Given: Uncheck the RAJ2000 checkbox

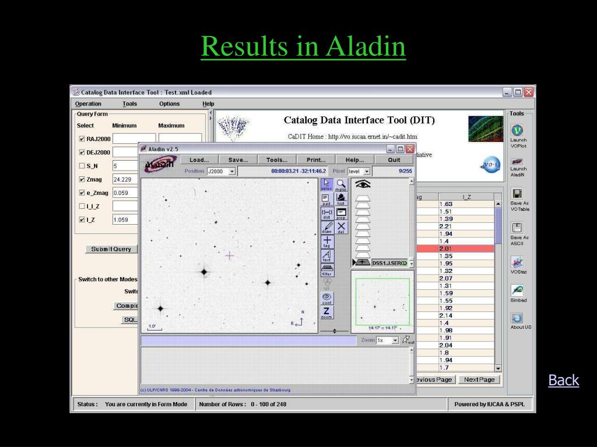Looking at the screenshot, I should coord(82,139).
